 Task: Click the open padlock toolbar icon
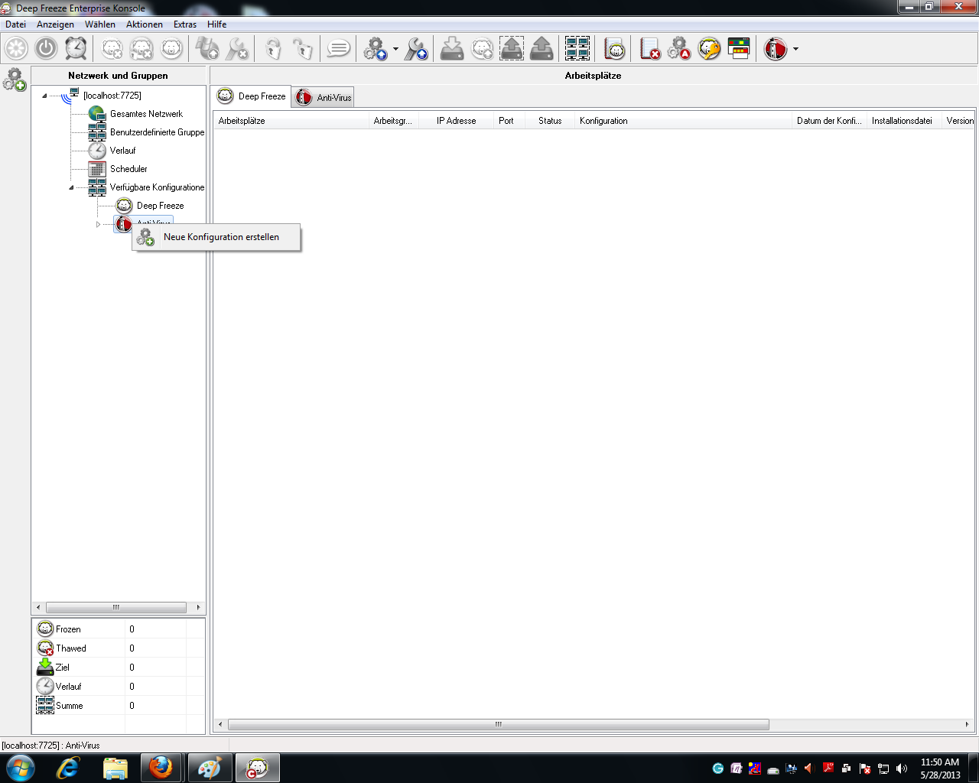tap(303, 49)
